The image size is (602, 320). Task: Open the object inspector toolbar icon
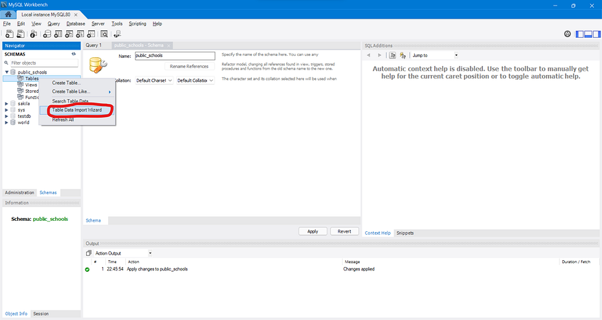coord(34,34)
